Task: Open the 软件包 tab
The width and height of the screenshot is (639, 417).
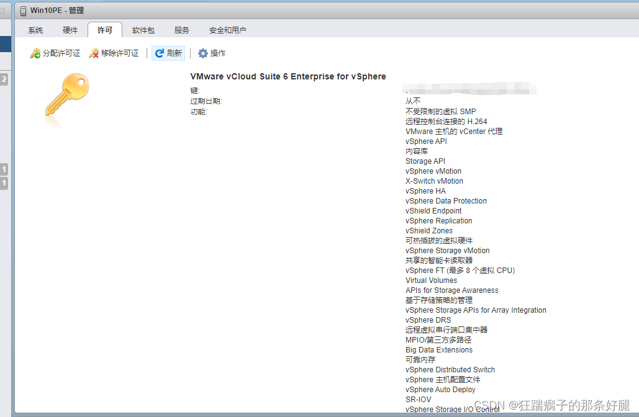Action: 143,30
